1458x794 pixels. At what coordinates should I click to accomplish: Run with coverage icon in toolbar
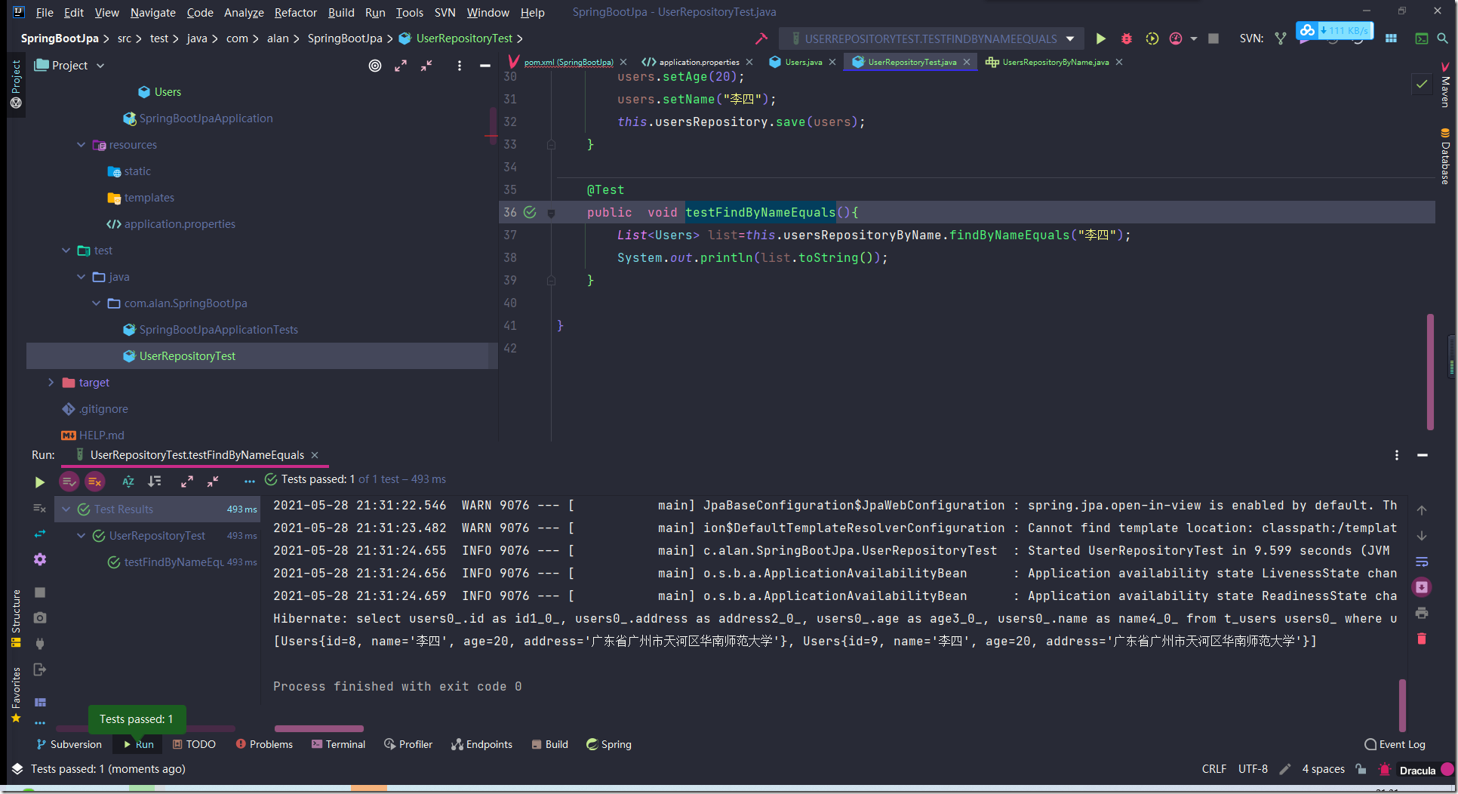tap(1152, 38)
